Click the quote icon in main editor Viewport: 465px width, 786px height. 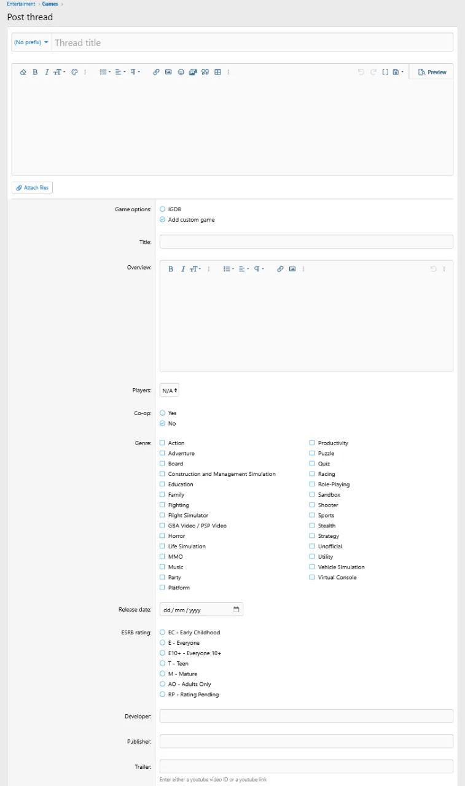click(205, 72)
